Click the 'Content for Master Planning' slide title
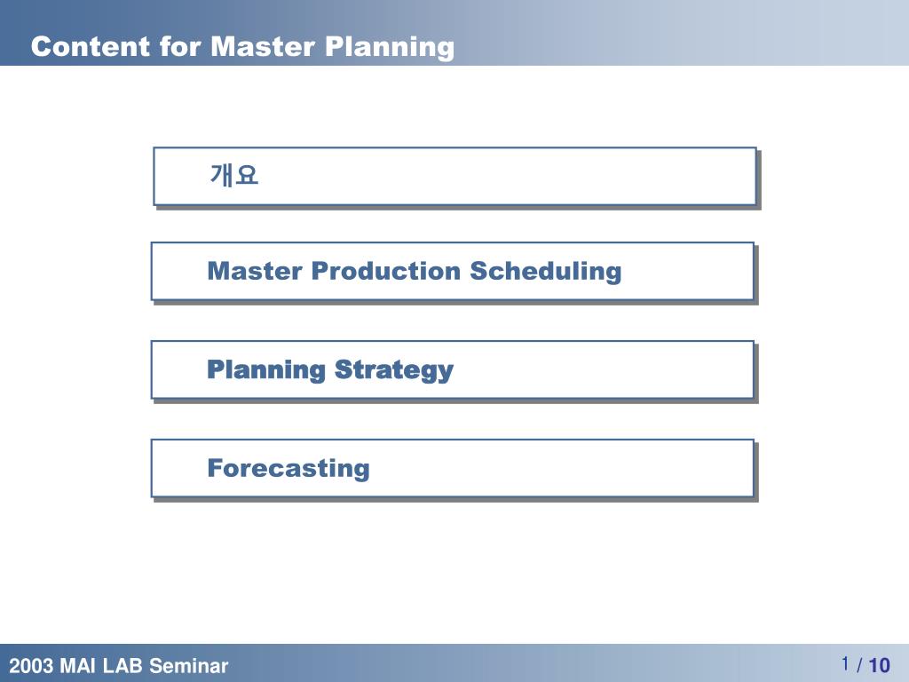Screen dimensions: 909x682 click(242, 46)
